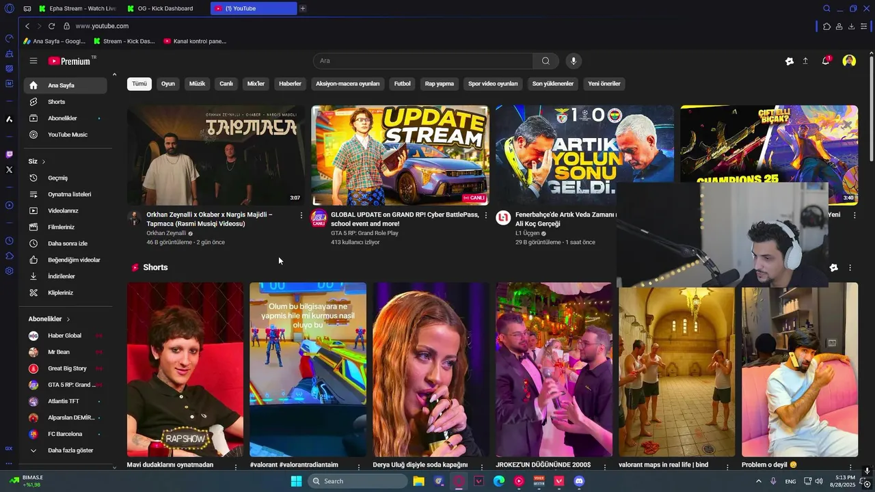875x492 pixels.
Task: Open the Shorts shelf three-dot menu
Action: coord(850,268)
